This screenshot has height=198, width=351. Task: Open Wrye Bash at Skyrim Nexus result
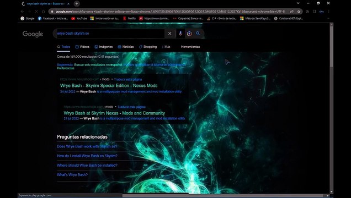114,113
